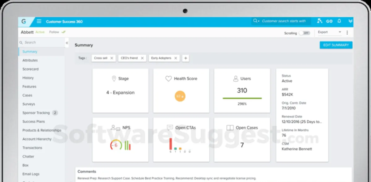Click the Open CTAs chat icon
The width and height of the screenshot is (371, 182).
(170, 127)
